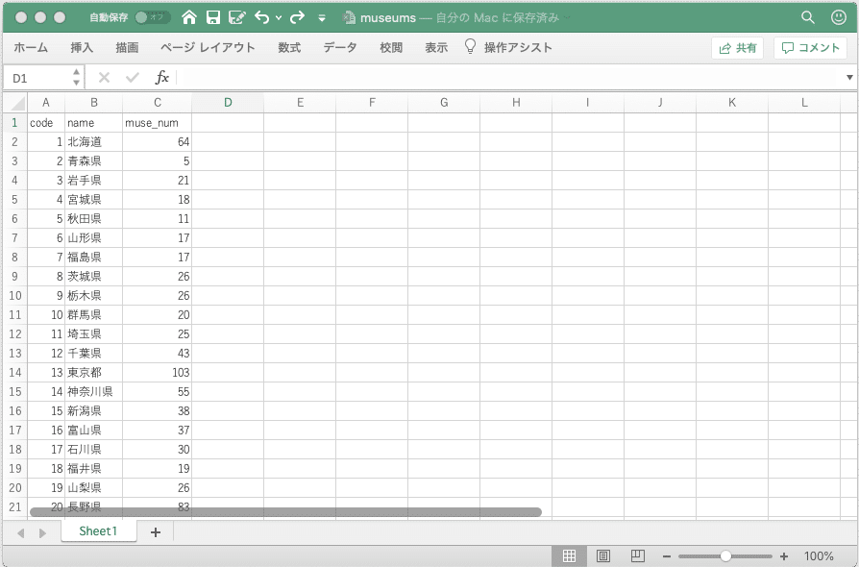
Task: Click the cell containing muse_num
Action: (158, 123)
